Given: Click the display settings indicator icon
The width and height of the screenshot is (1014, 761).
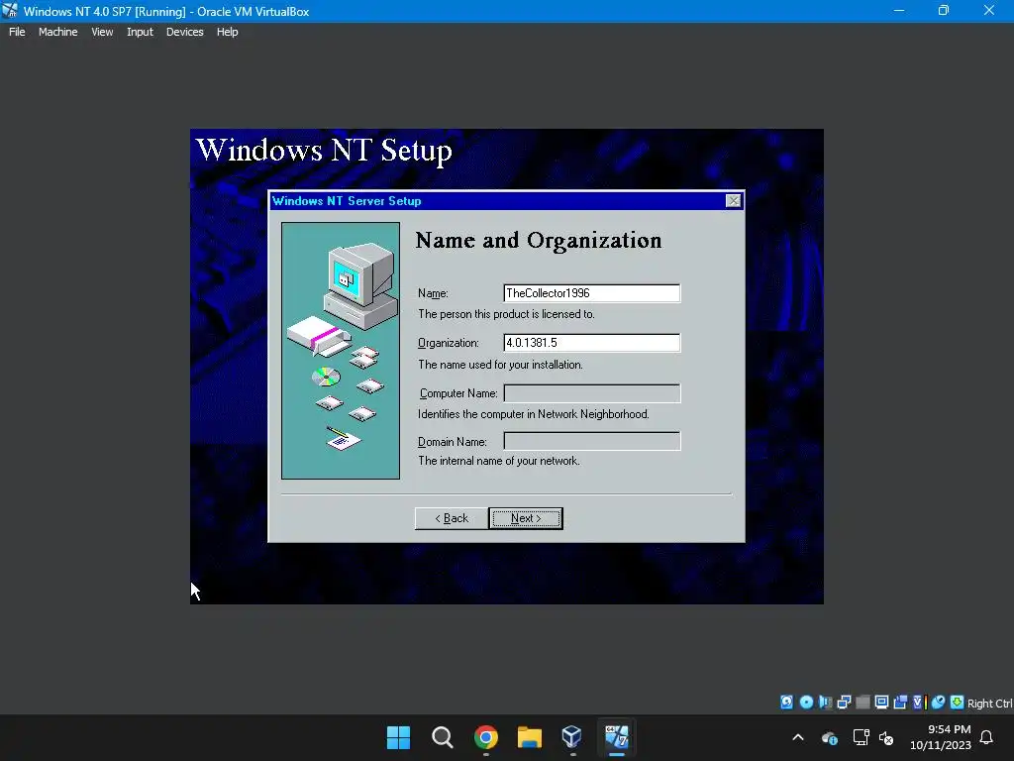Looking at the screenshot, I should tap(881, 703).
